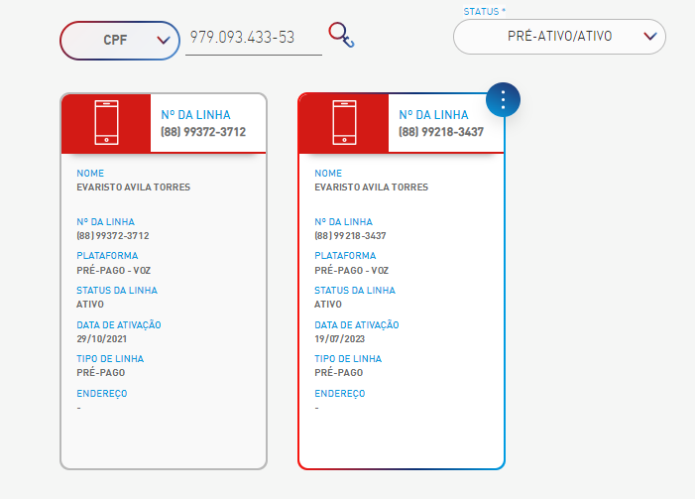Click activation date 19/07/2023

339,339
